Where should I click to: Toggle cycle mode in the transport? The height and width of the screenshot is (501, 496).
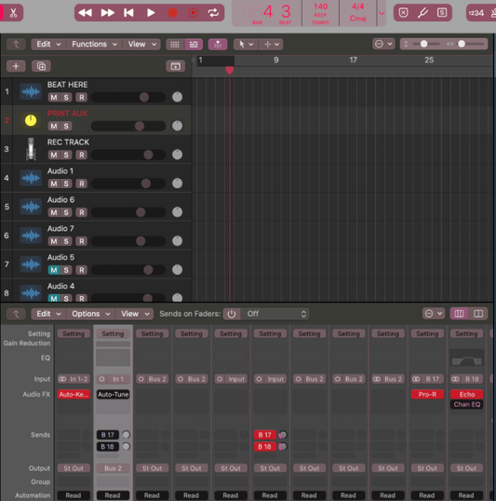[x=213, y=13]
